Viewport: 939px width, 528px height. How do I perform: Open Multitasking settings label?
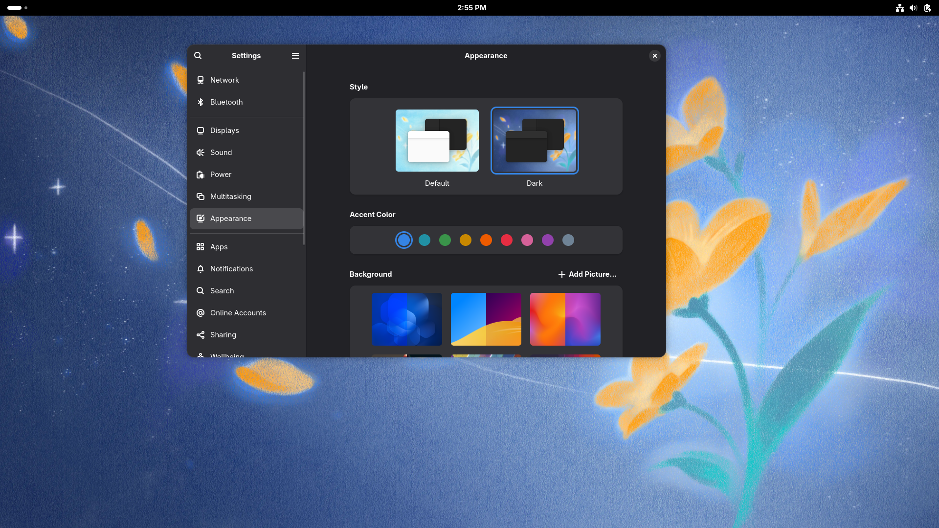[231, 197]
